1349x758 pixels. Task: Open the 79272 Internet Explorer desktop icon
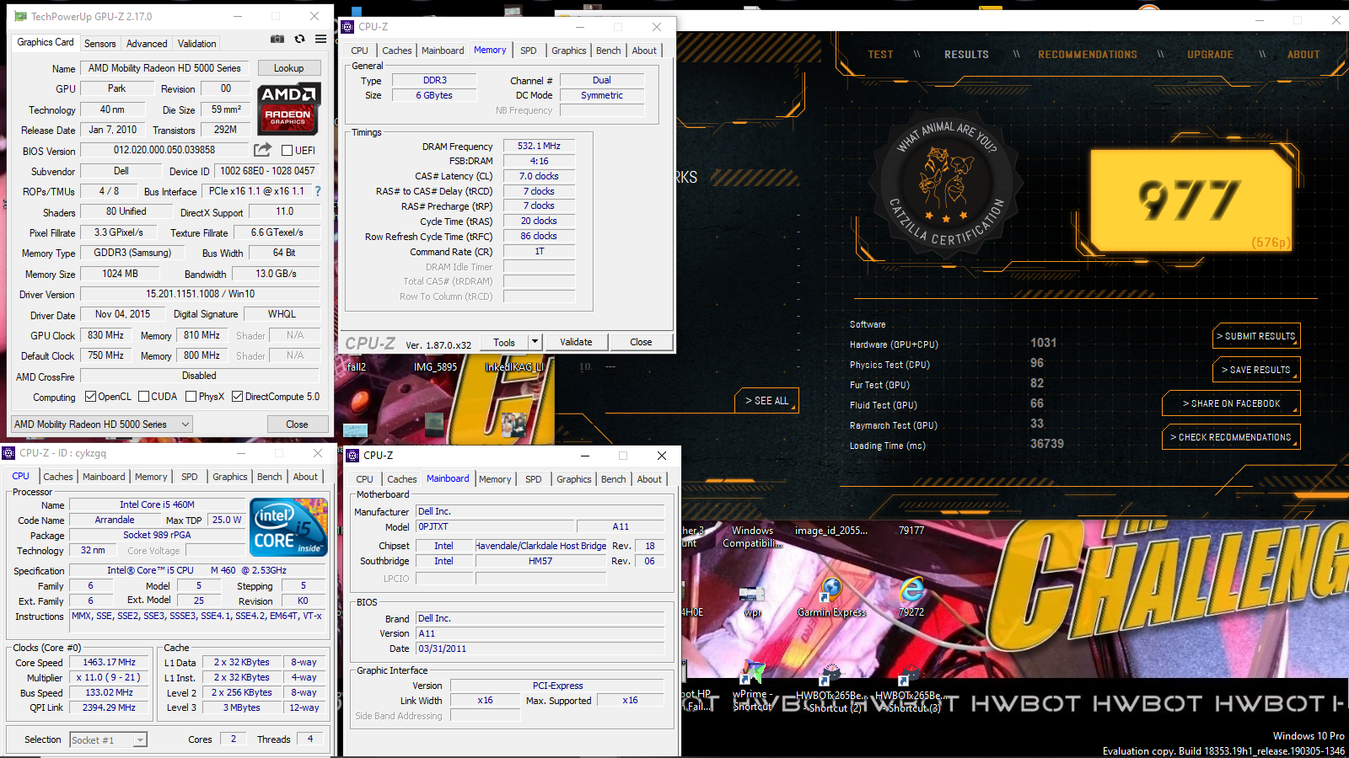click(x=911, y=598)
